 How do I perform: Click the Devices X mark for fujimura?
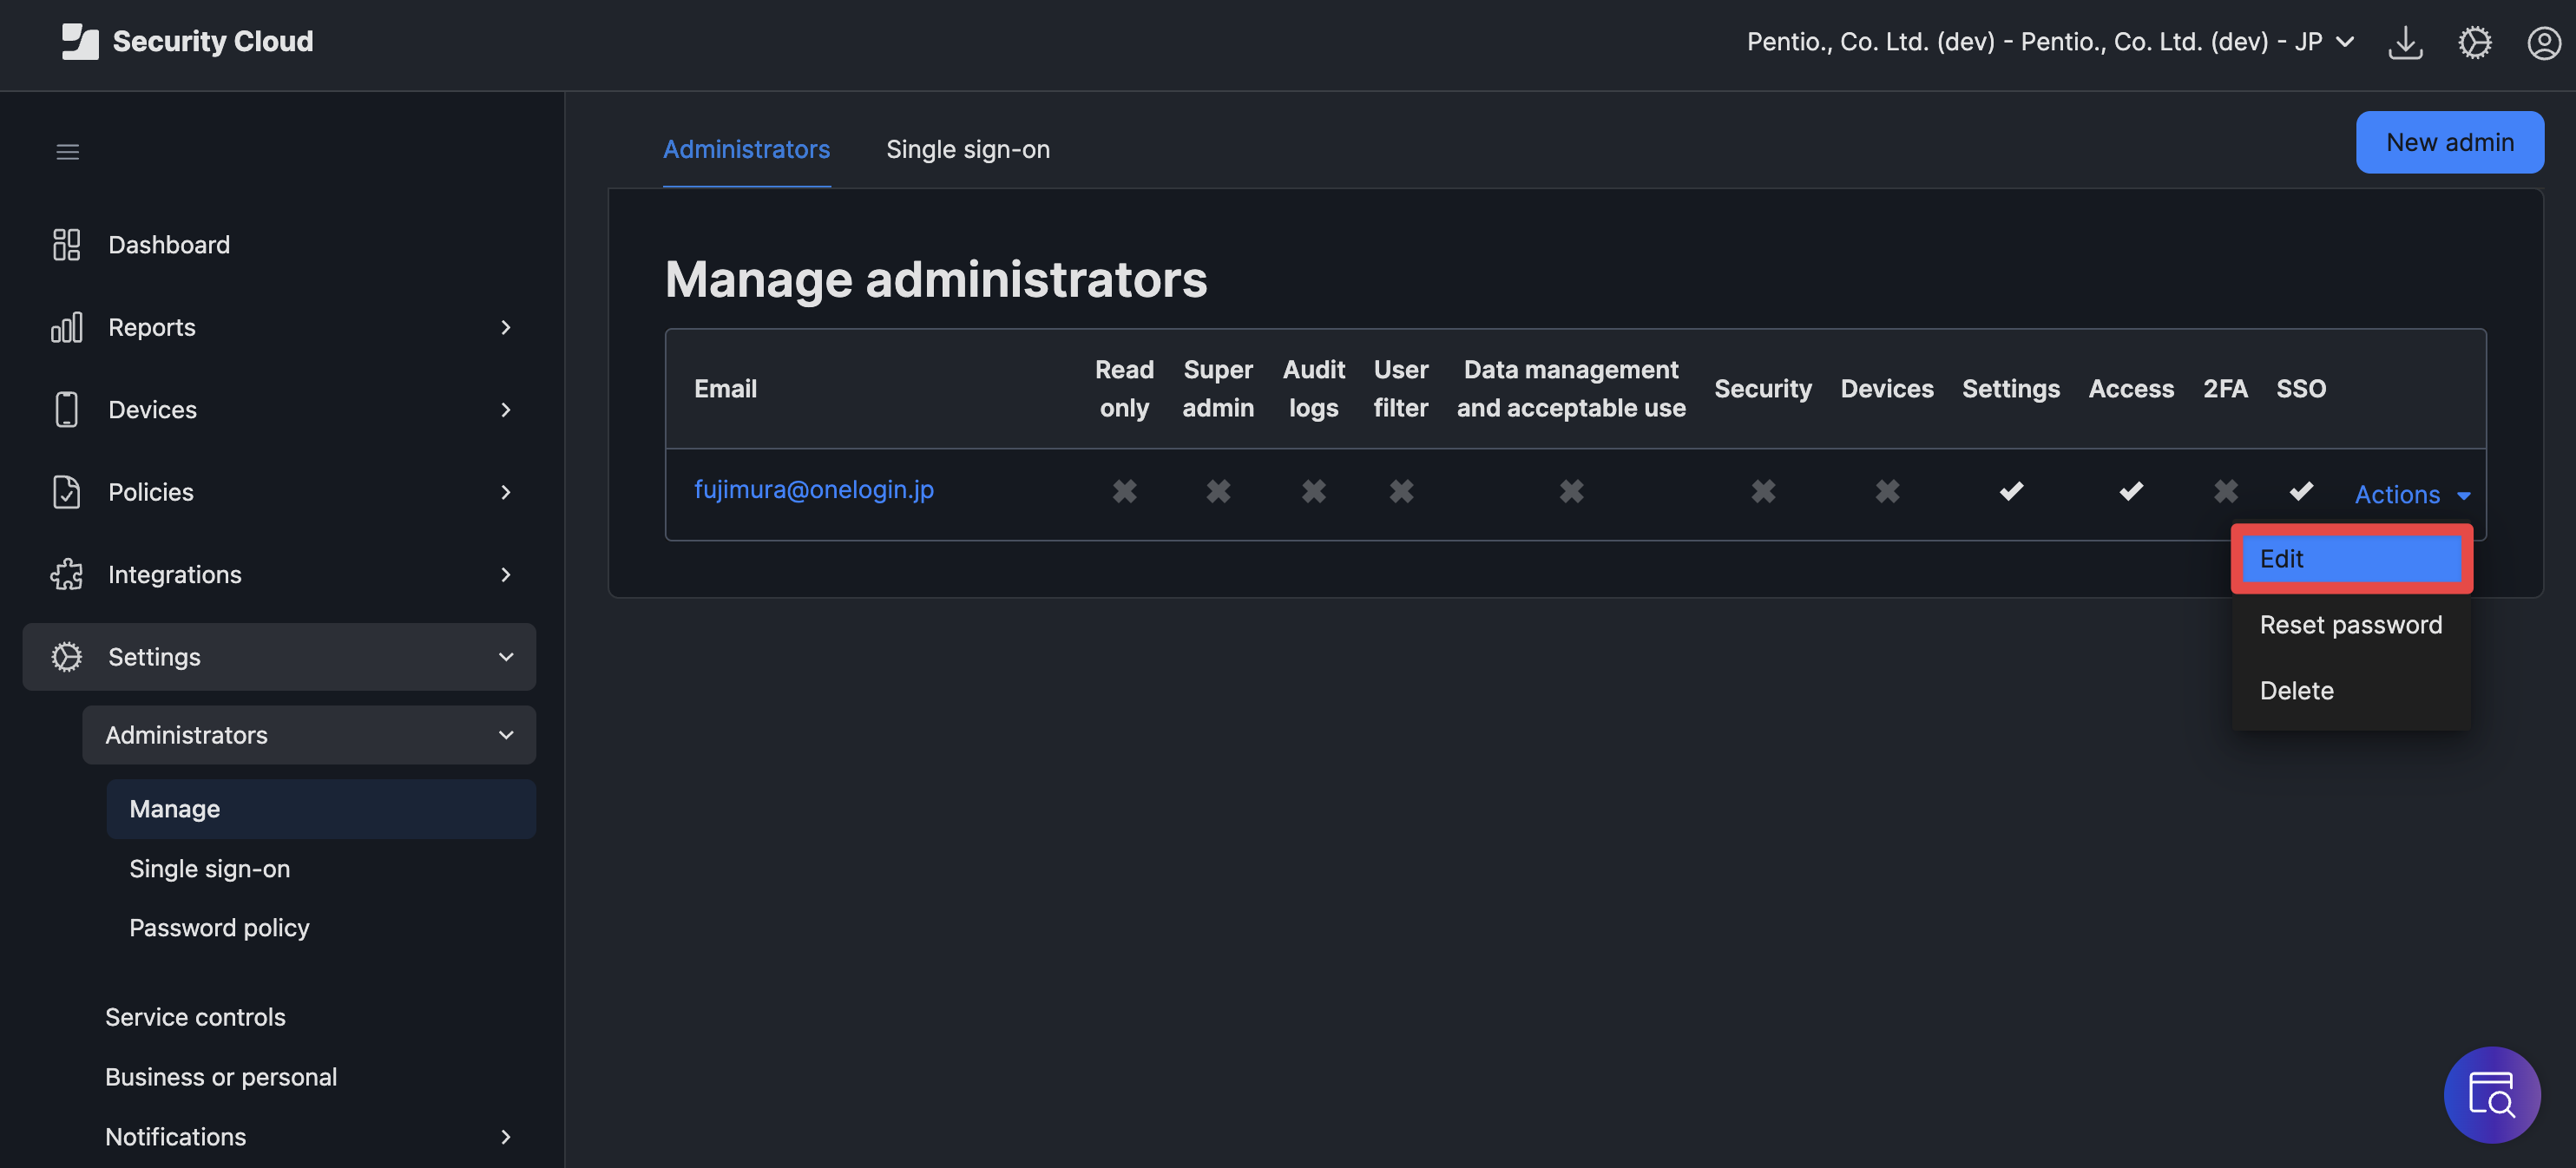pyautogui.click(x=1887, y=490)
